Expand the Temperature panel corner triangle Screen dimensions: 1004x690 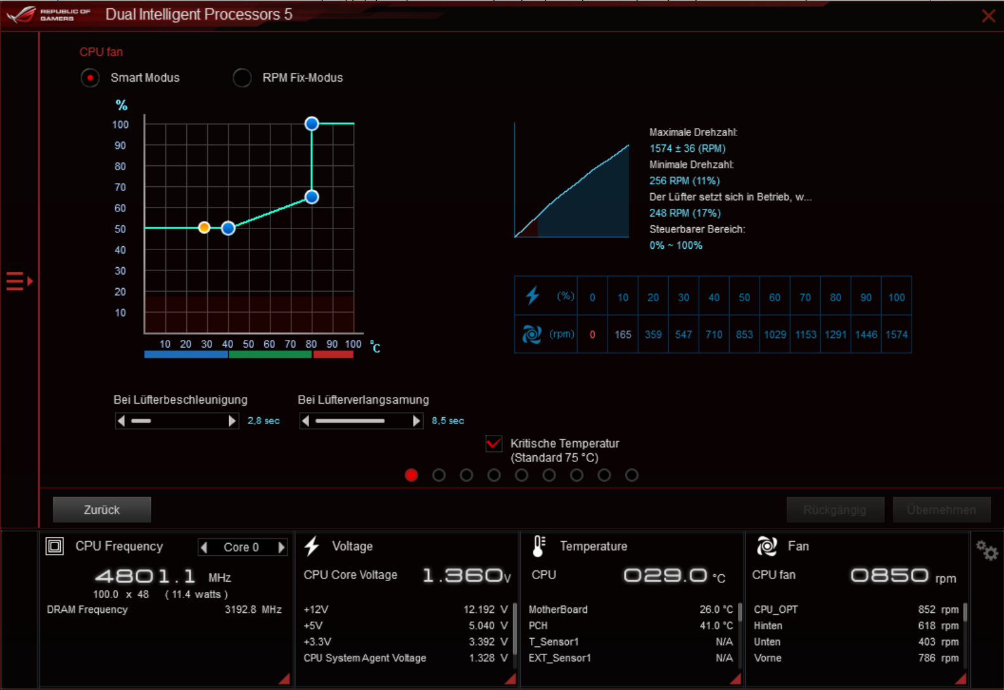coord(735,679)
